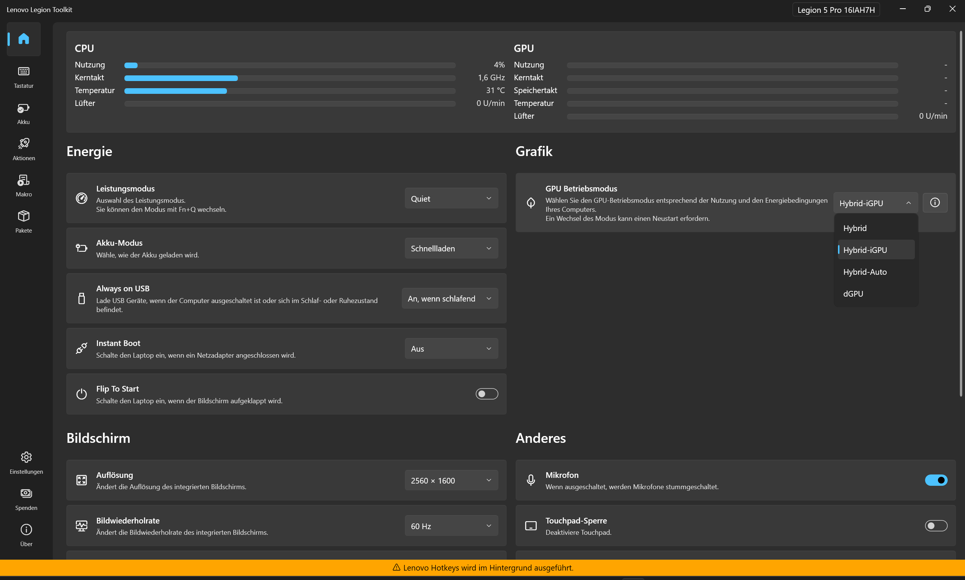Enable the Touchpad-Sperre switch

coord(936,526)
